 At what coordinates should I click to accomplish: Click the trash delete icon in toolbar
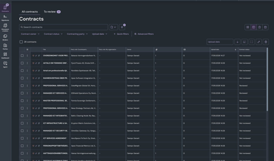coord(266,42)
